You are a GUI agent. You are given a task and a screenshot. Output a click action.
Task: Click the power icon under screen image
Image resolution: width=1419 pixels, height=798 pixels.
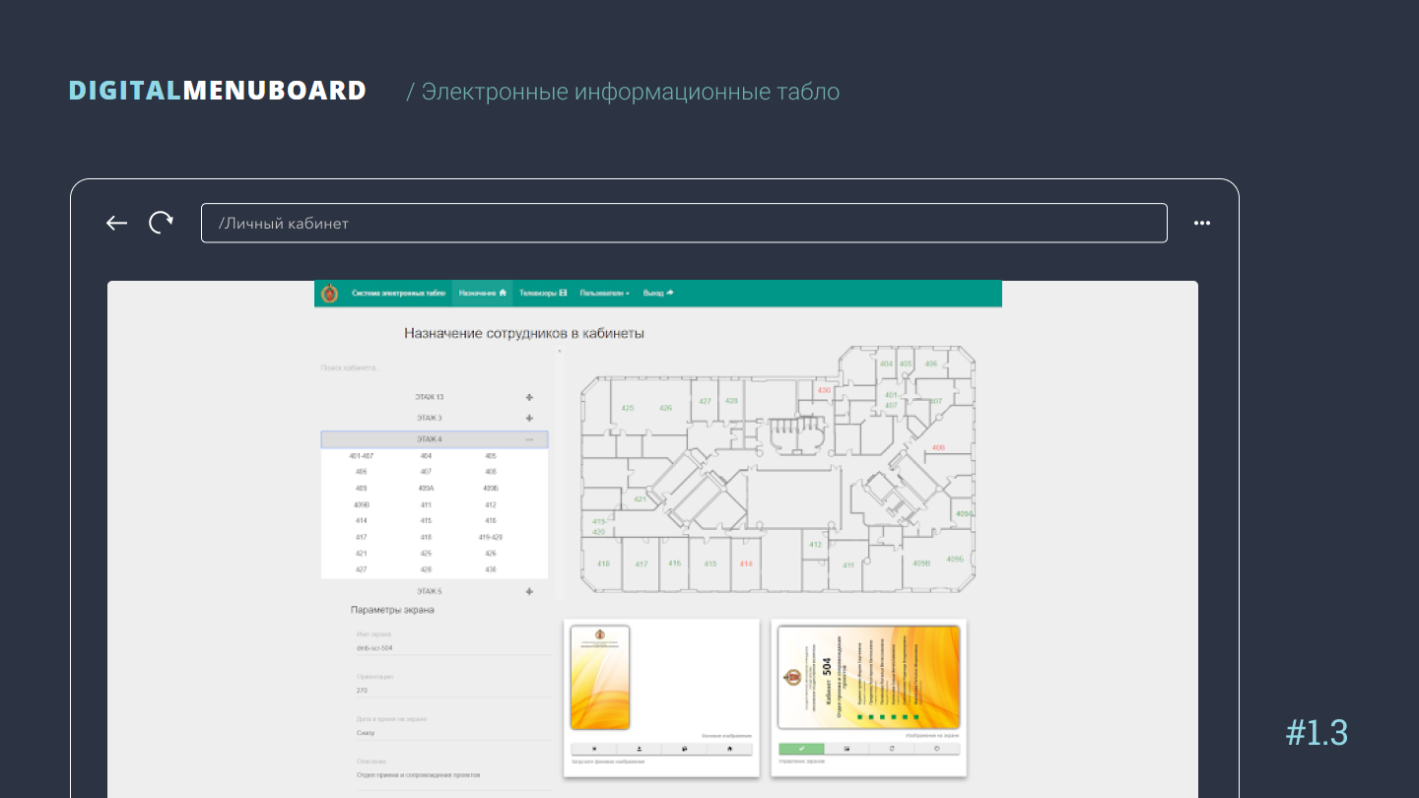tap(936, 749)
